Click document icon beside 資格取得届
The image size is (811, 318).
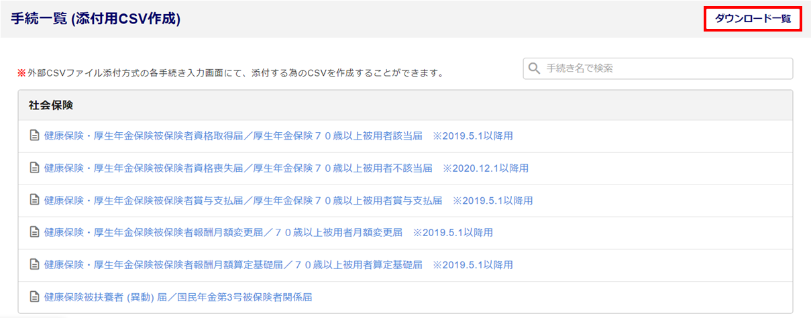[34, 136]
